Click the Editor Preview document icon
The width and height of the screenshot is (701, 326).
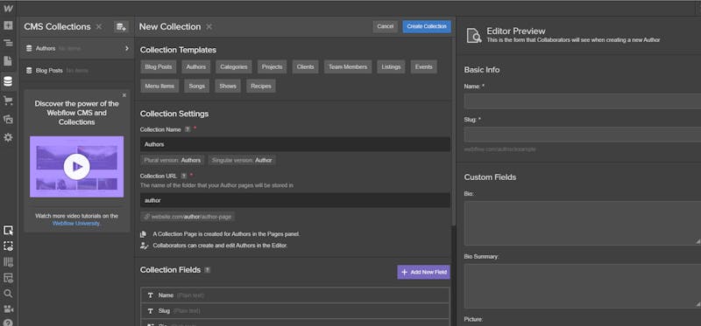474,35
